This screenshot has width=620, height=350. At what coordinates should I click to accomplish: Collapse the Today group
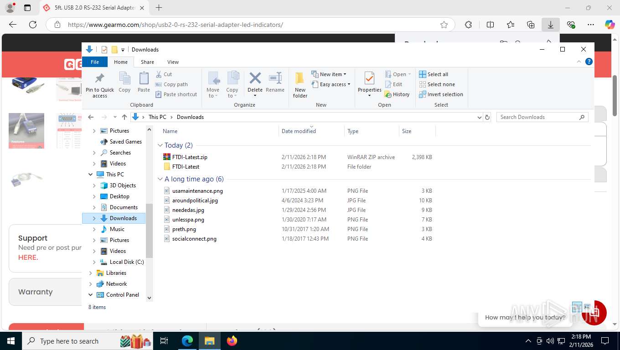click(160, 145)
